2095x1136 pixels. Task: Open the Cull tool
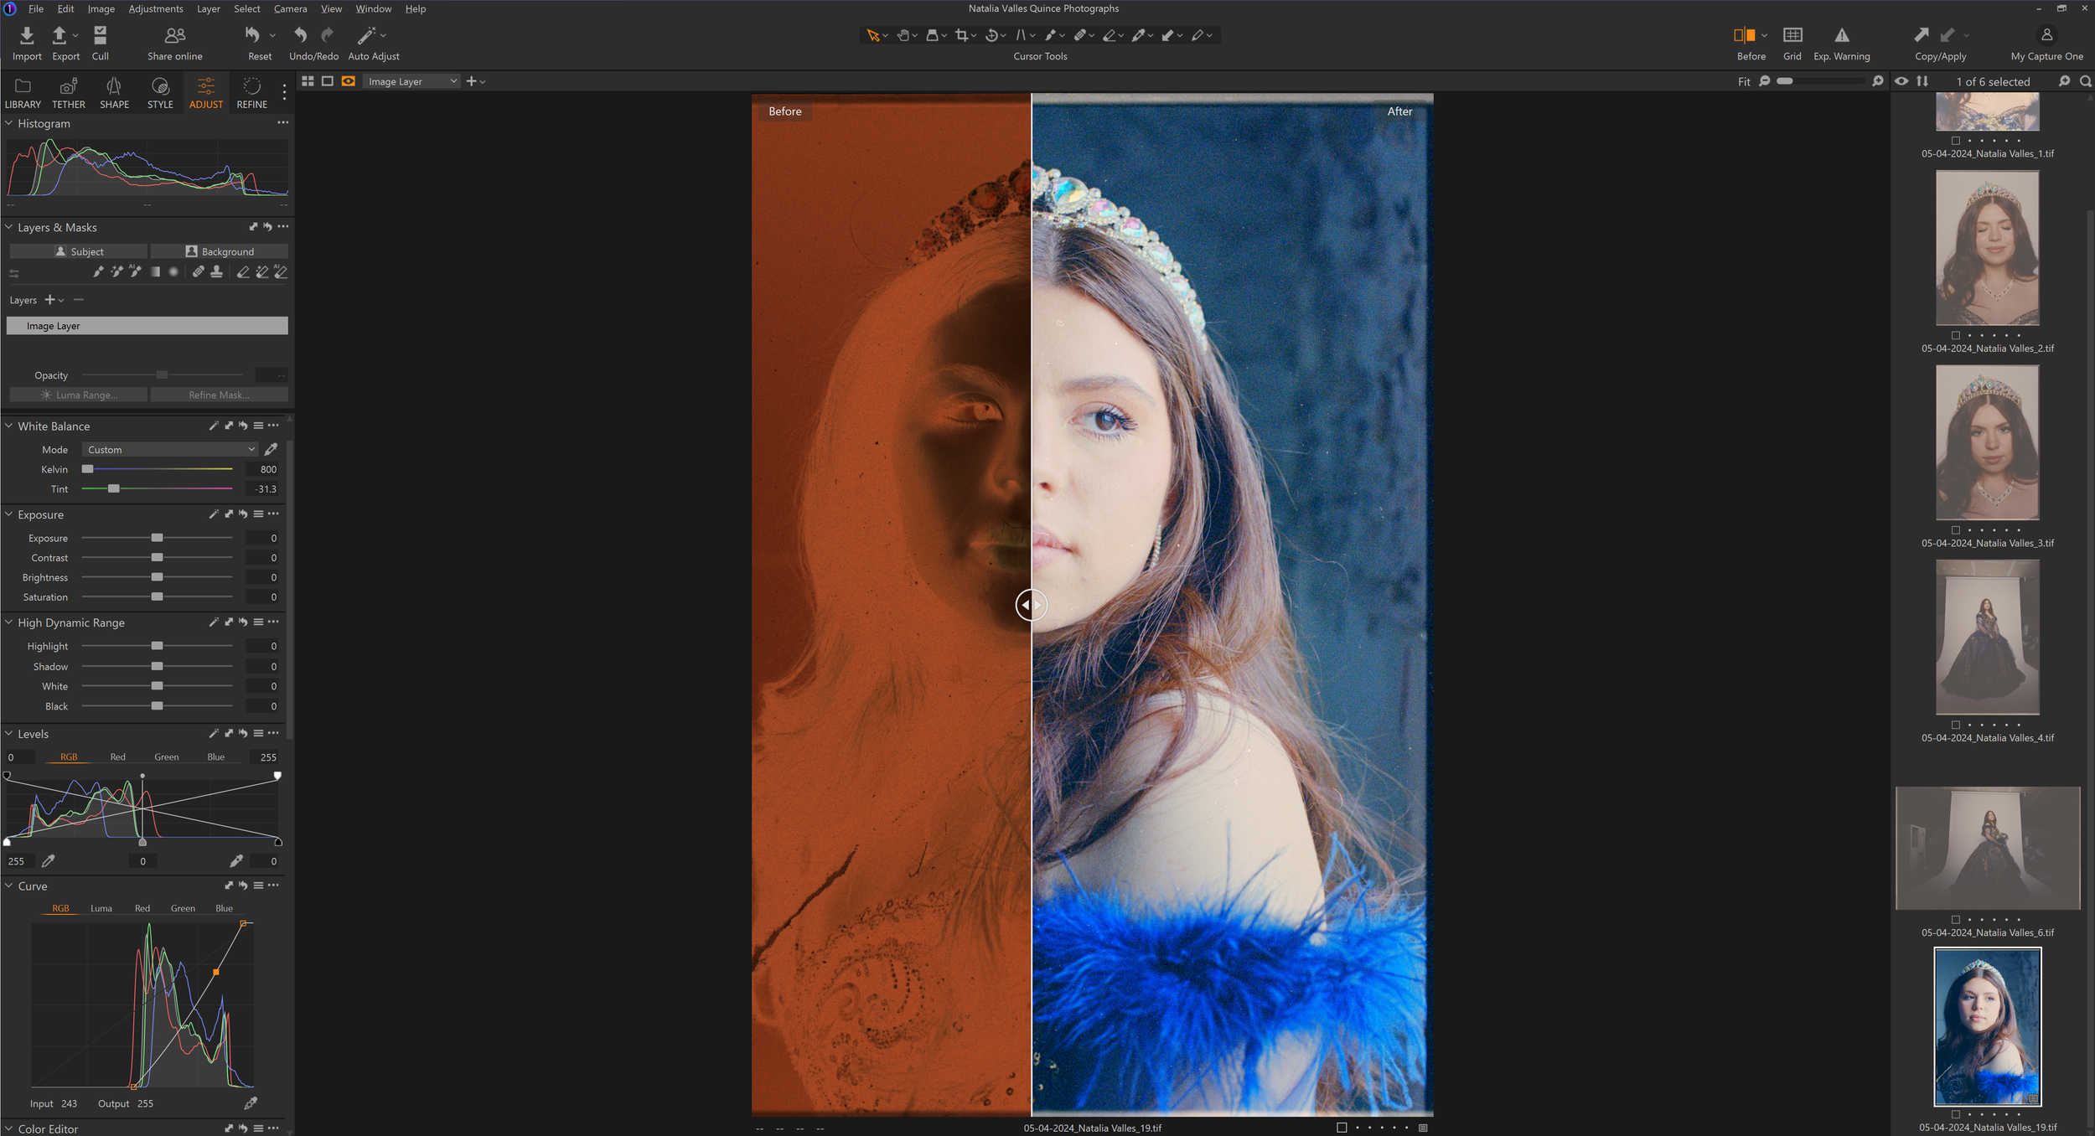pos(100,35)
